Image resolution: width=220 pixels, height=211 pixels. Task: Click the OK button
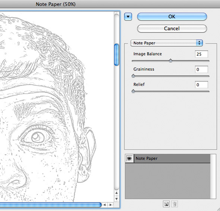[172, 16]
